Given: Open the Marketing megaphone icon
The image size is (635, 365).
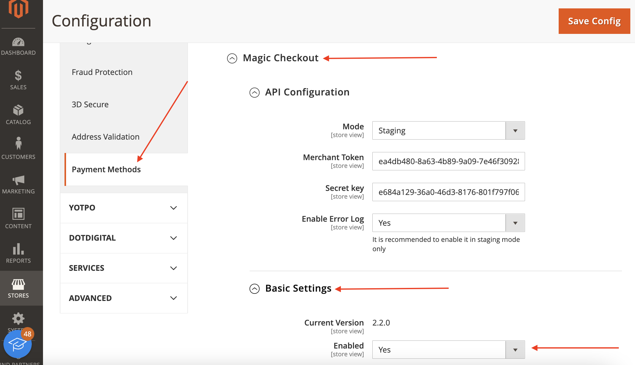Looking at the screenshot, I should tap(18, 180).
